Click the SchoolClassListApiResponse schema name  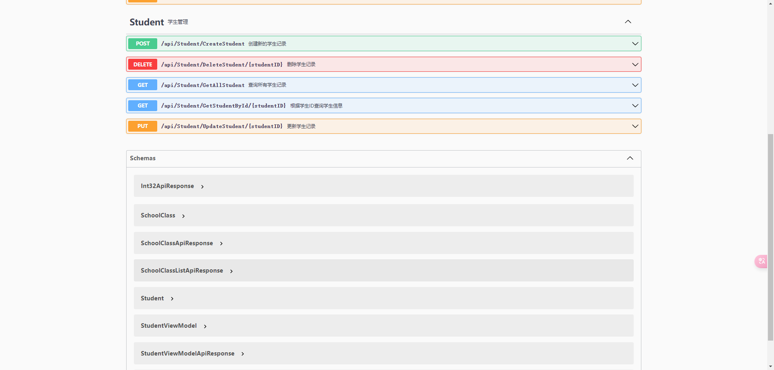[x=182, y=271]
